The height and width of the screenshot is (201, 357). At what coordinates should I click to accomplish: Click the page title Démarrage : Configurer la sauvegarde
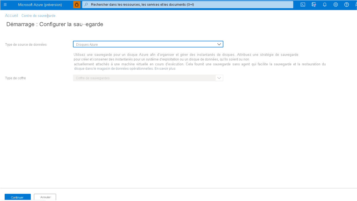click(55, 24)
